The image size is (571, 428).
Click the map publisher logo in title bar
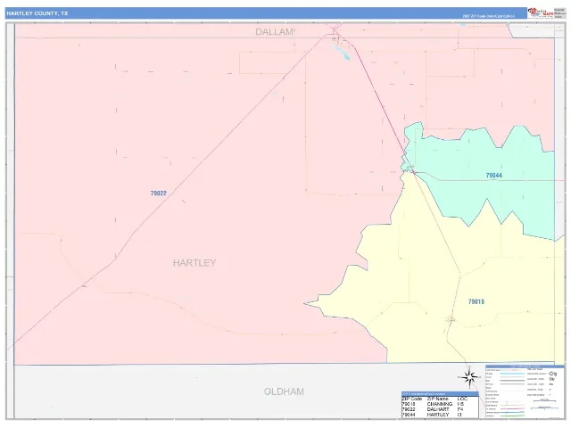click(x=541, y=13)
